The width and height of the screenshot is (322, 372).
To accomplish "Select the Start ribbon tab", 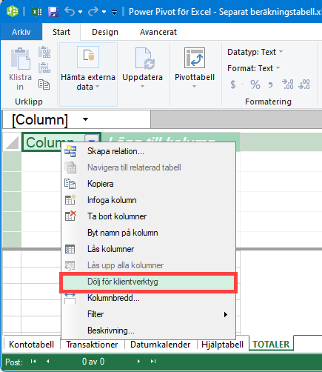I will [61, 32].
